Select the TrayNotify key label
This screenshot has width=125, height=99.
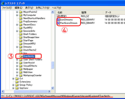click(x=29, y=56)
